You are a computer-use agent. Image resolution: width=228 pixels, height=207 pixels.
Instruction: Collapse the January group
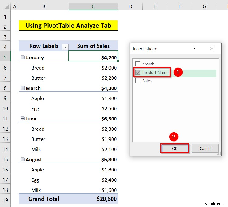23,57
